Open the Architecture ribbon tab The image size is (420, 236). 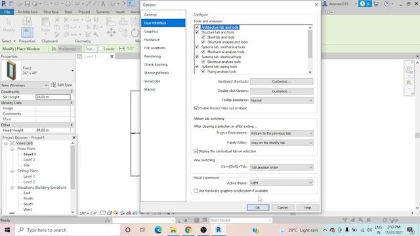pyautogui.click(x=28, y=12)
